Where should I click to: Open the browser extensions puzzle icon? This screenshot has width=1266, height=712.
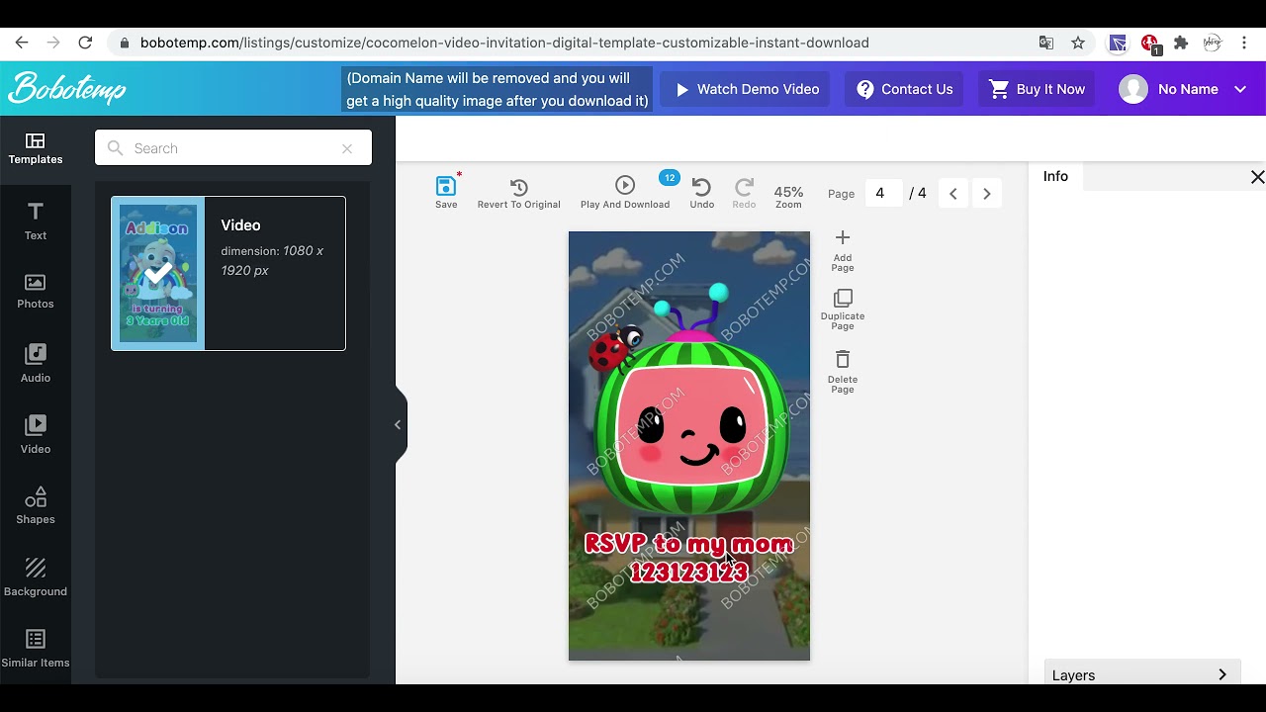coord(1181,43)
